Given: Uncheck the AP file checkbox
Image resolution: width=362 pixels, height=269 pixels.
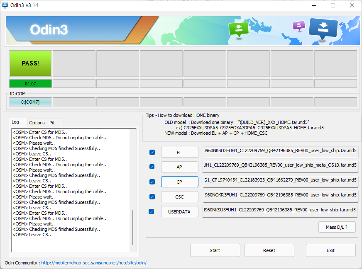Looking at the screenshot, I should point(152,167).
